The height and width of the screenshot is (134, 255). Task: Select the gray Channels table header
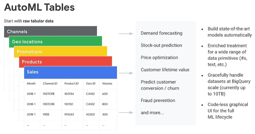click(50, 31)
